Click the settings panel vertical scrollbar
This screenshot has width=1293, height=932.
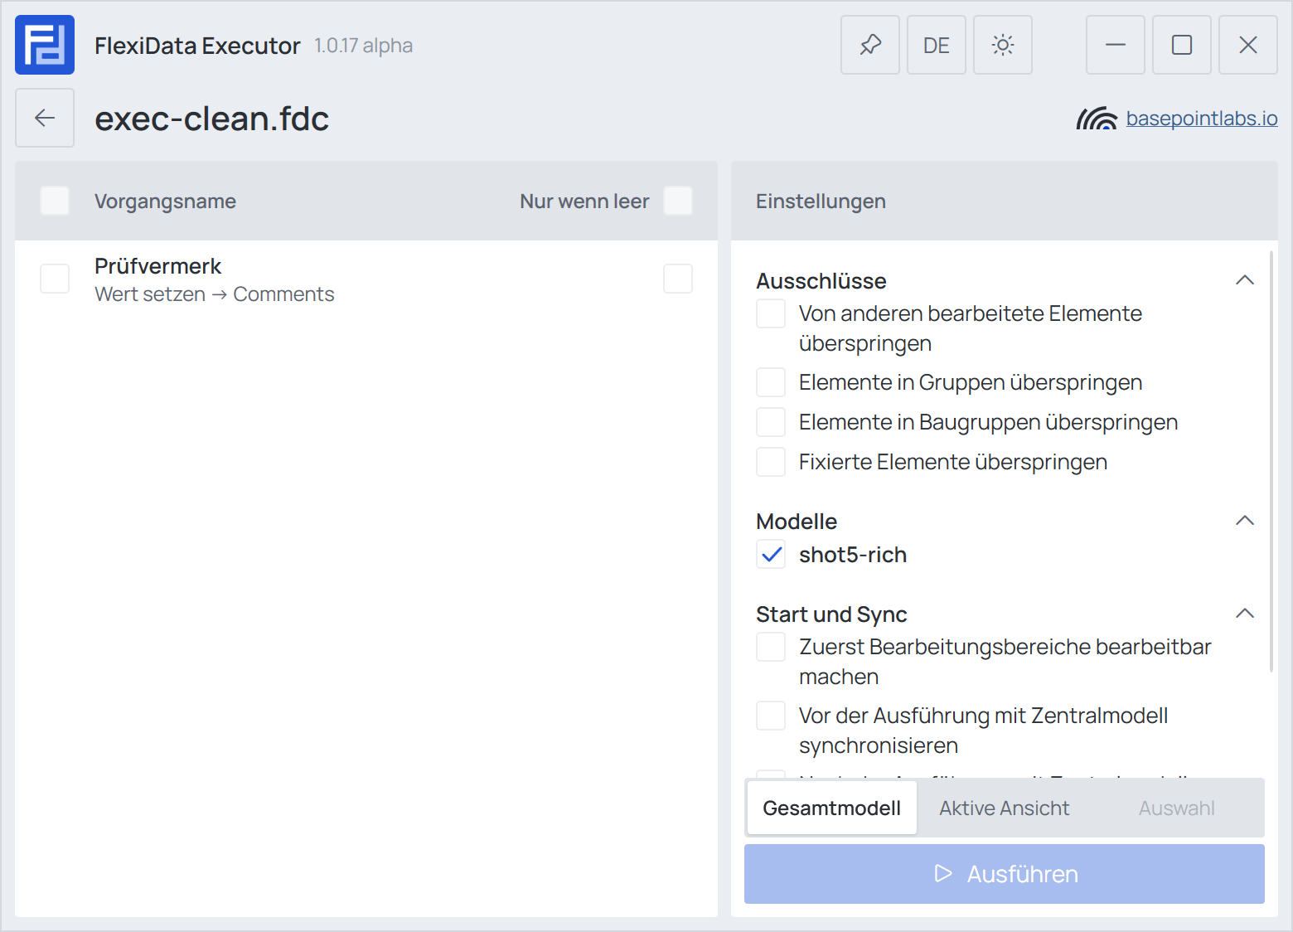(x=1271, y=461)
